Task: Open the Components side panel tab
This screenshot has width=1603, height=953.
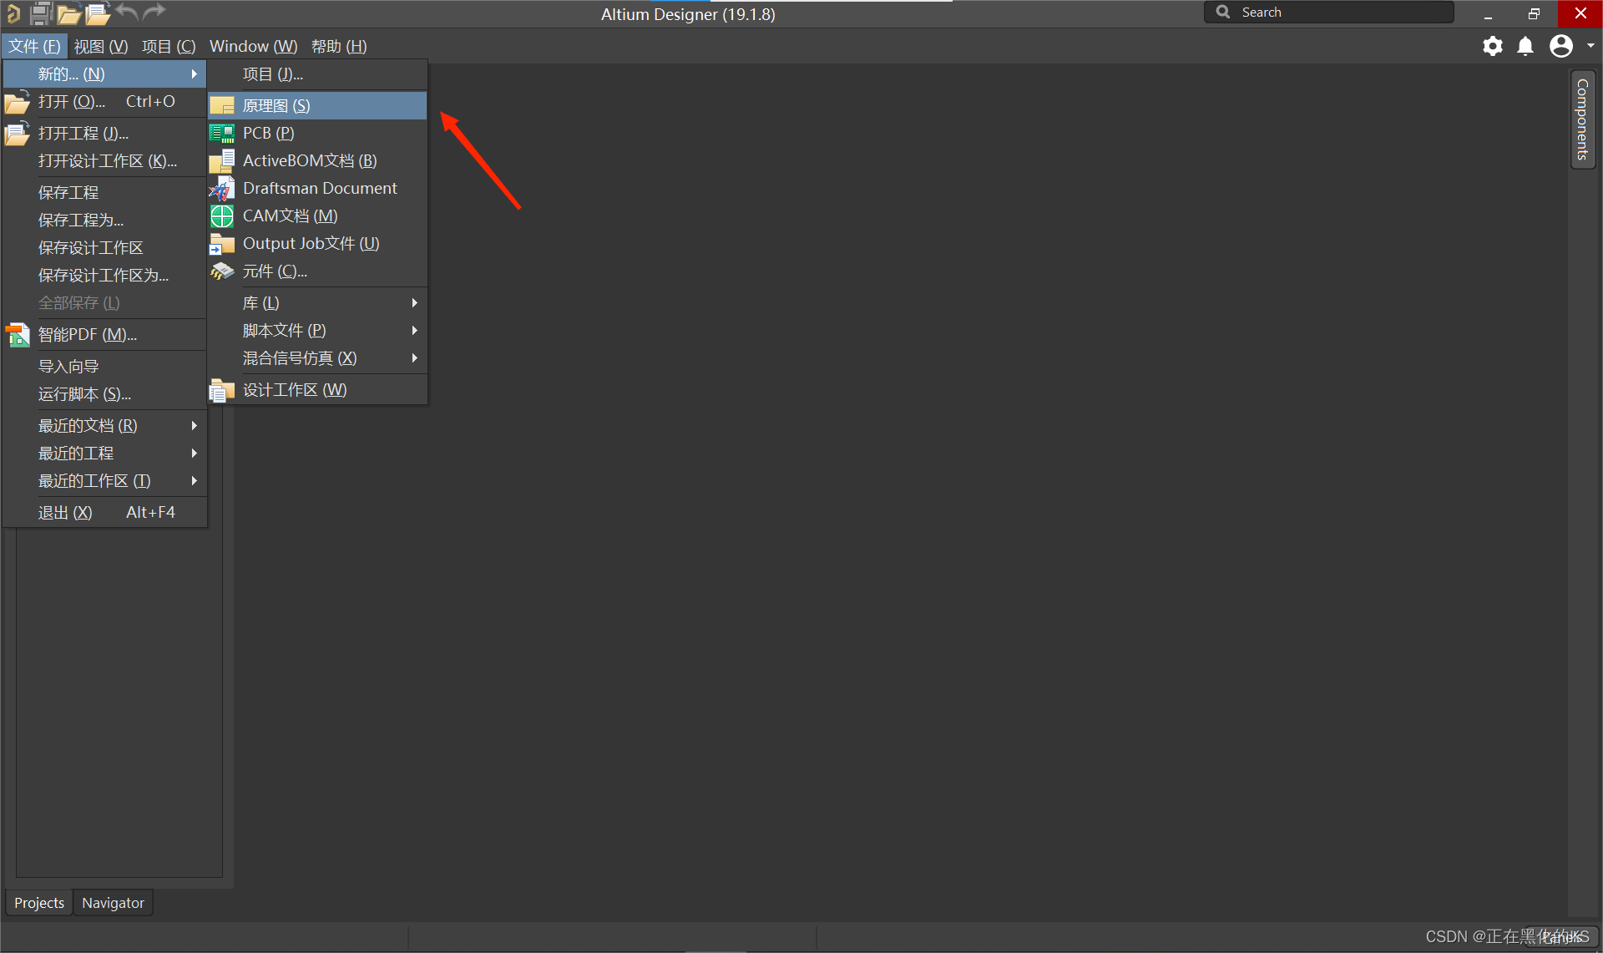Action: click(1582, 119)
